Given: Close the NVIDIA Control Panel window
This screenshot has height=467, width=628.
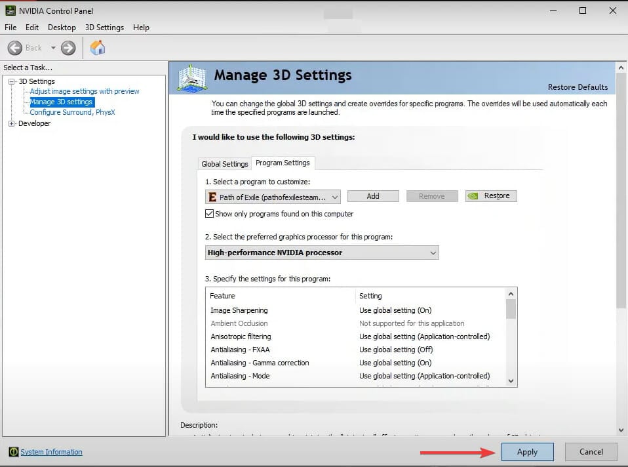Looking at the screenshot, I should tap(613, 11).
